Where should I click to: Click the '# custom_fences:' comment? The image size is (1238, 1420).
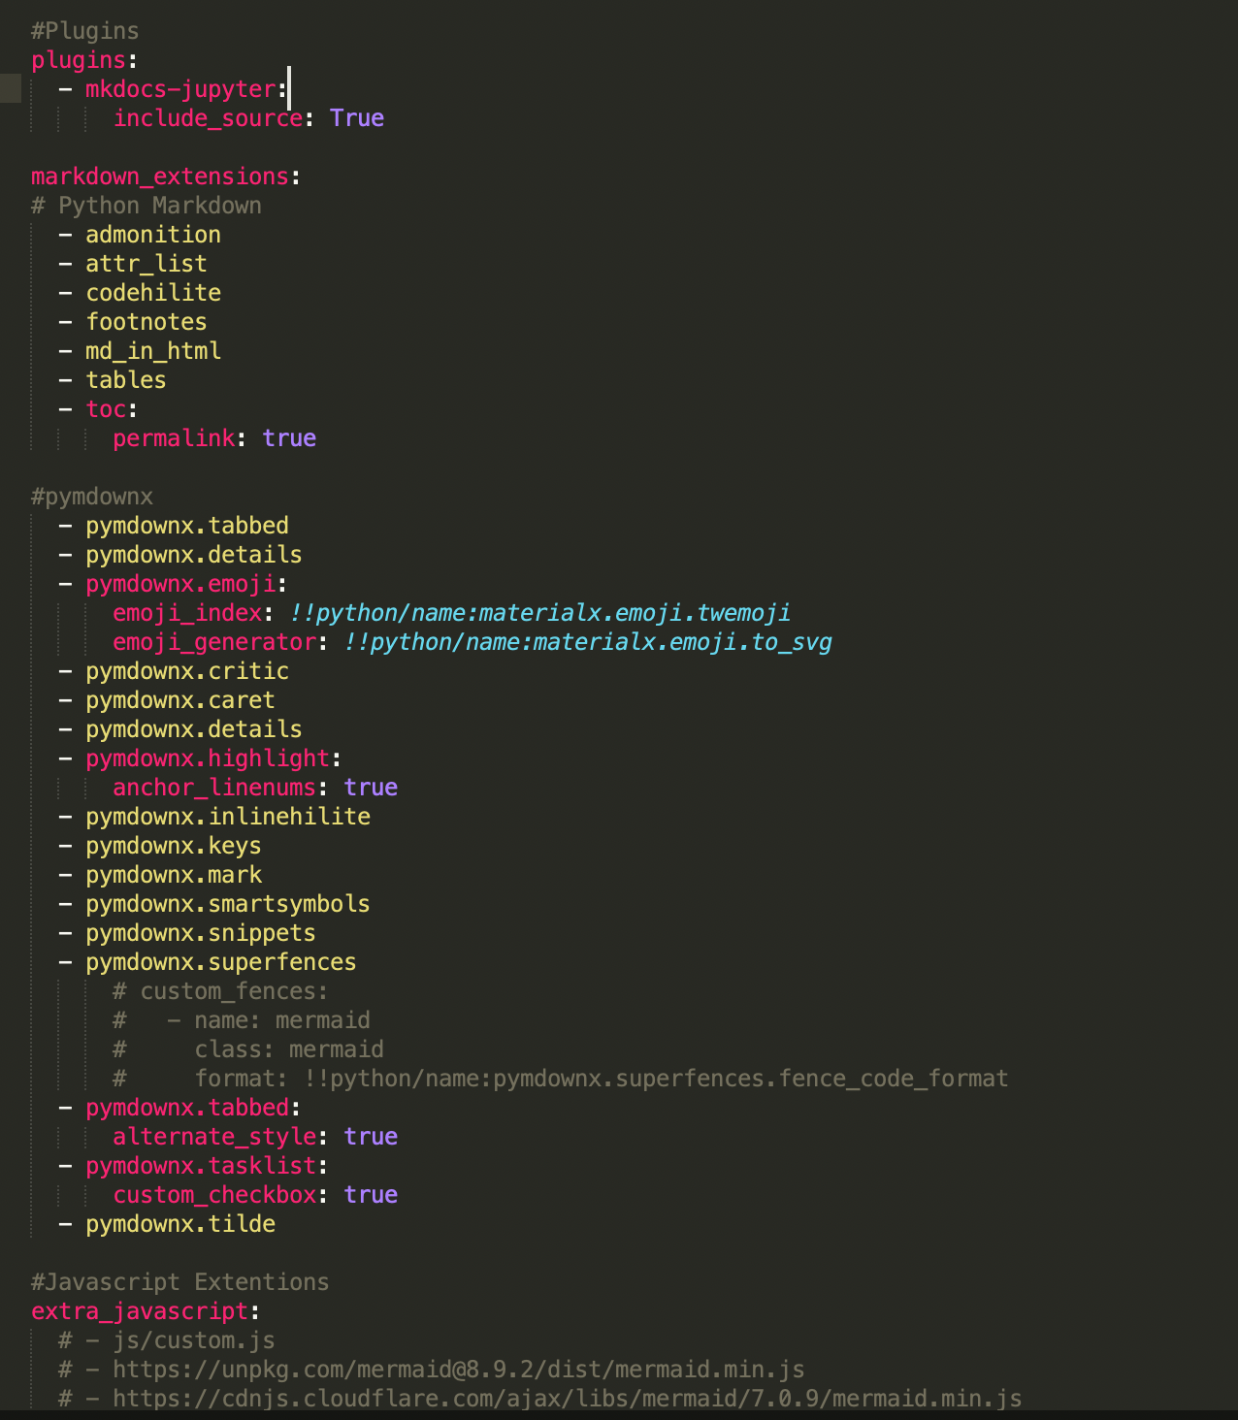(220, 991)
